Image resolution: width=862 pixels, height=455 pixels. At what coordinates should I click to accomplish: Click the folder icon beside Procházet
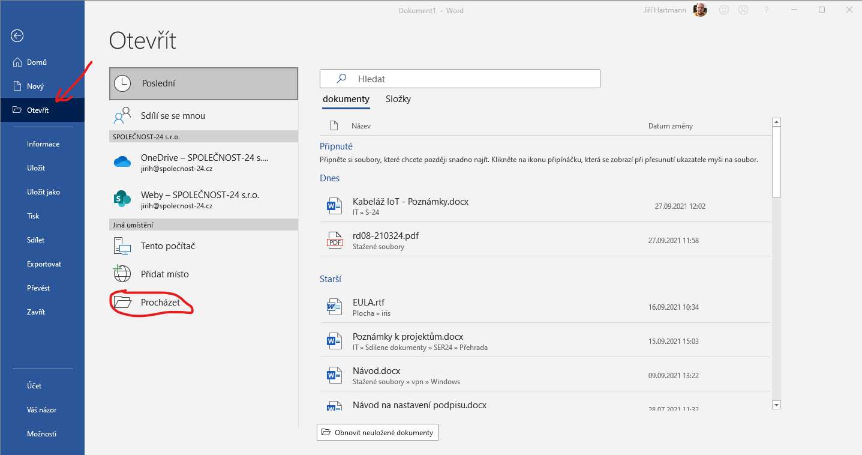coord(122,302)
